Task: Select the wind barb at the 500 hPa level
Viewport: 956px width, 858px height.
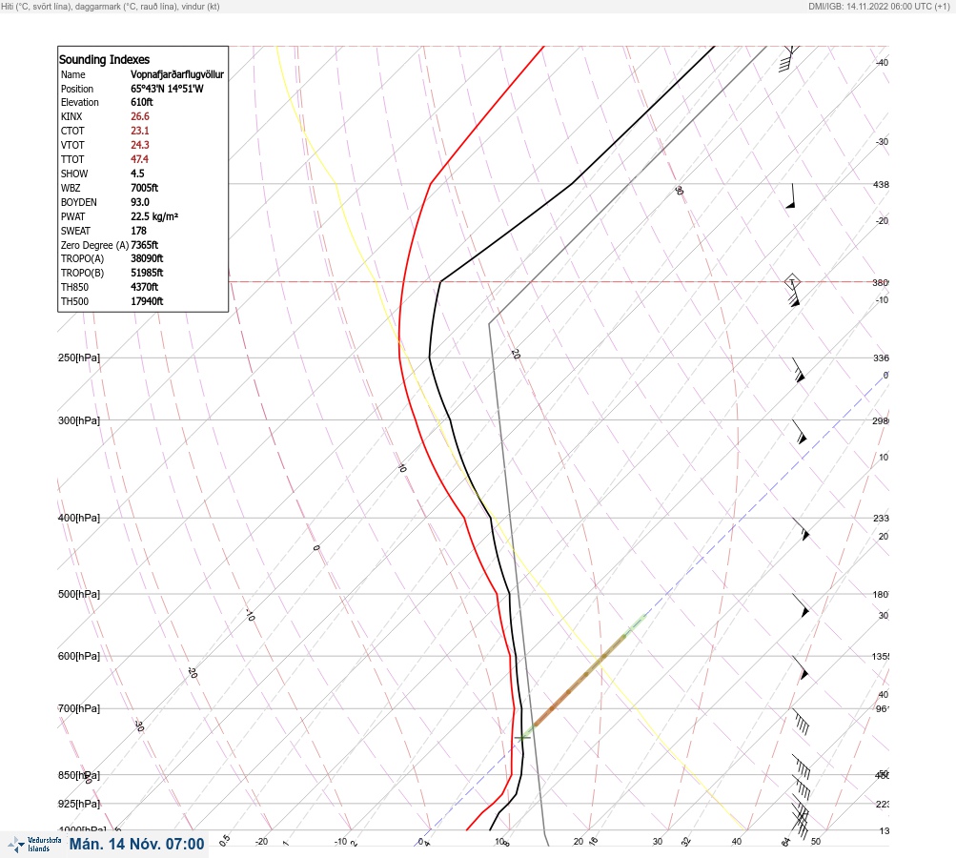Action: click(x=801, y=605)
